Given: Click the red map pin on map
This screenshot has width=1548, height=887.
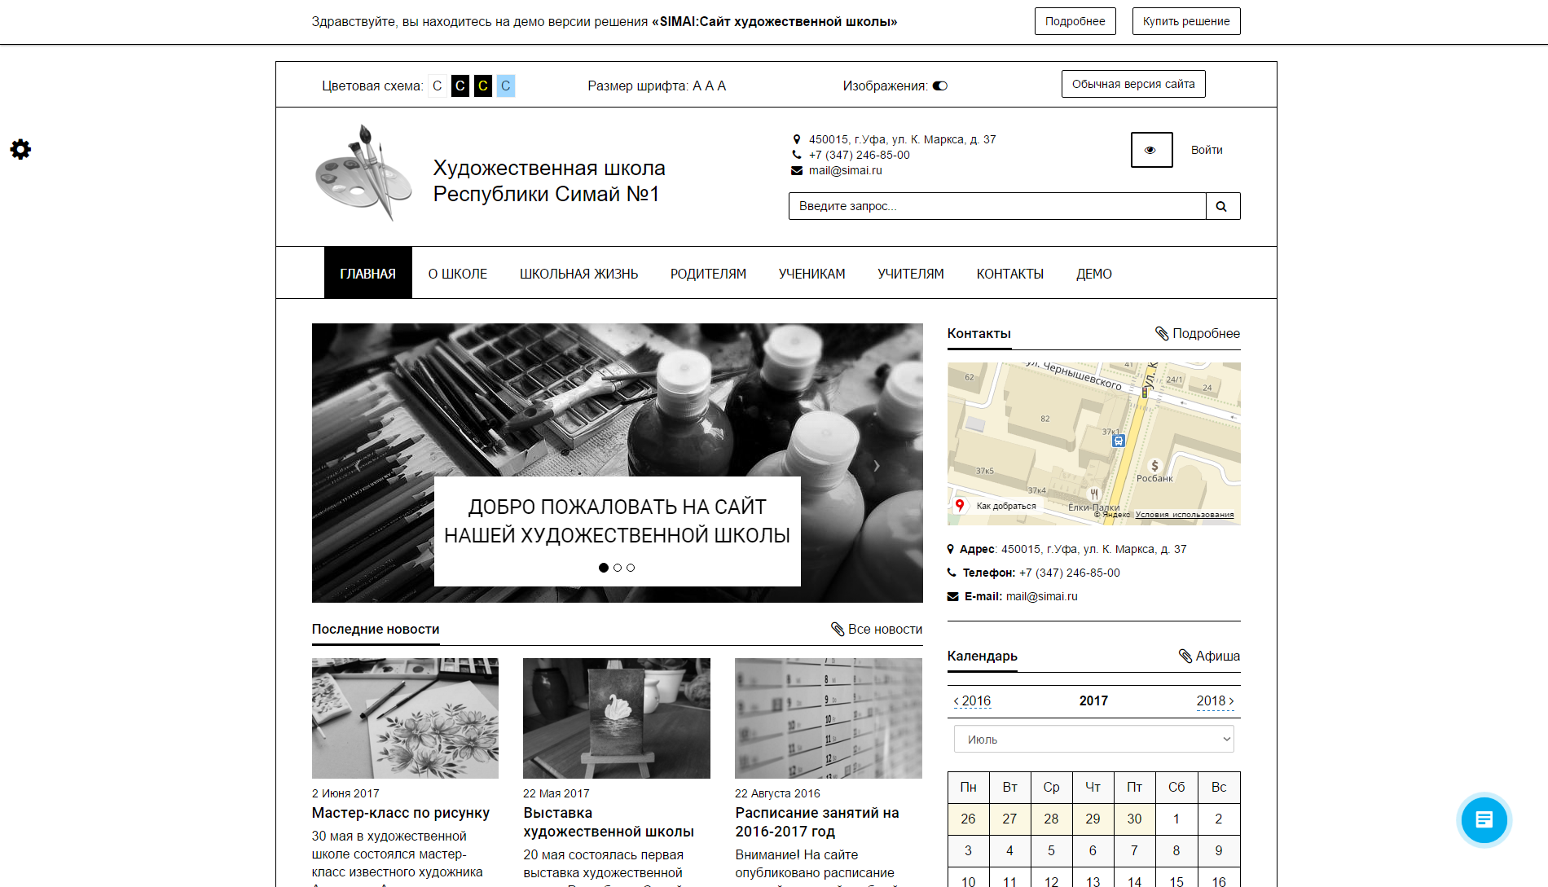Looking at the screenshot, I should coord(960,505).
